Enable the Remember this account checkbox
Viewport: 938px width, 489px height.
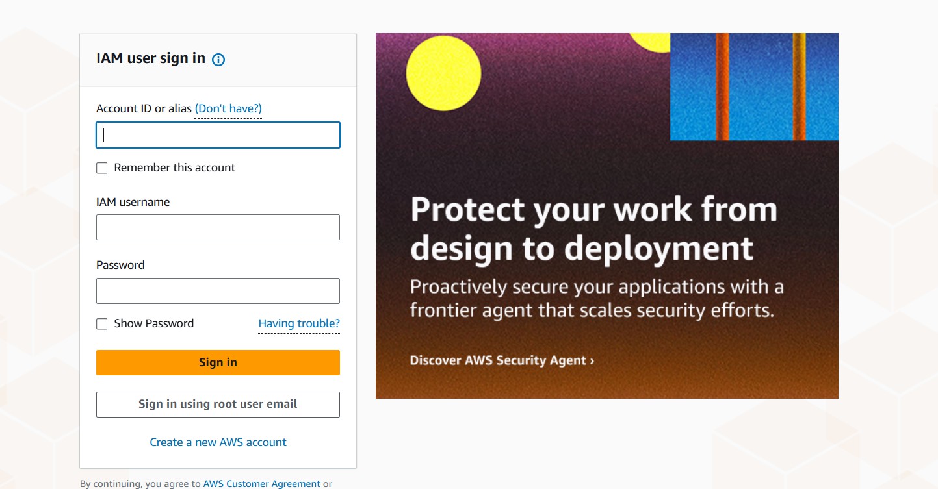tap(102, 168)
